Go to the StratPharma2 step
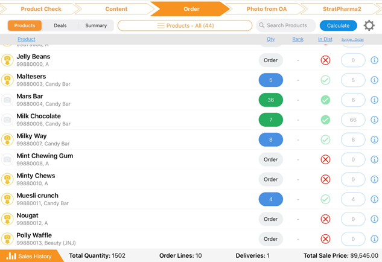The width and height of the screenshot is (382, 262). tap(342, 9)
